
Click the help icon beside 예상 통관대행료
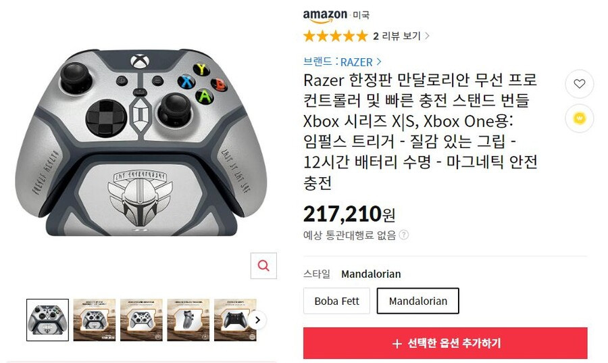pos(404,235)
